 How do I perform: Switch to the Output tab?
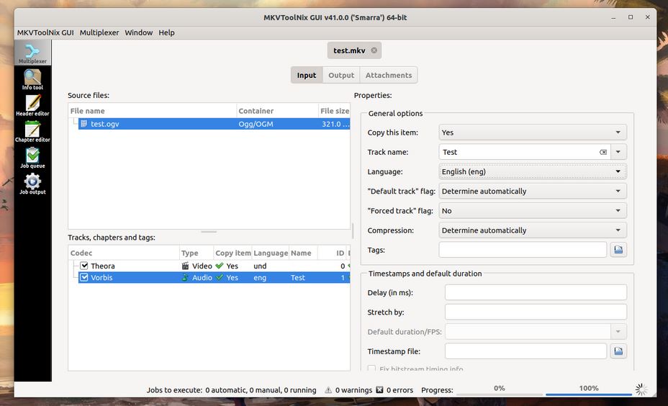pos(341,75)
